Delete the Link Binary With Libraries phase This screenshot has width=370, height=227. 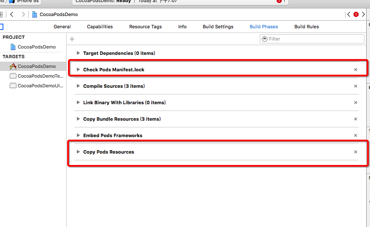click(356, 103)
